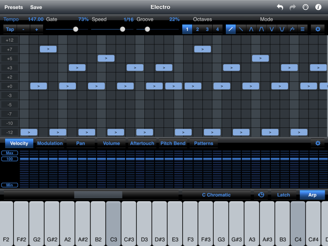Toggle the Arp button
The height and width of the screenshot is (246, 328).
click(313, 195)
